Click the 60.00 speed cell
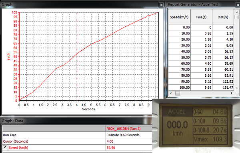Screen dimensions: 240x153 coord(179,64)
